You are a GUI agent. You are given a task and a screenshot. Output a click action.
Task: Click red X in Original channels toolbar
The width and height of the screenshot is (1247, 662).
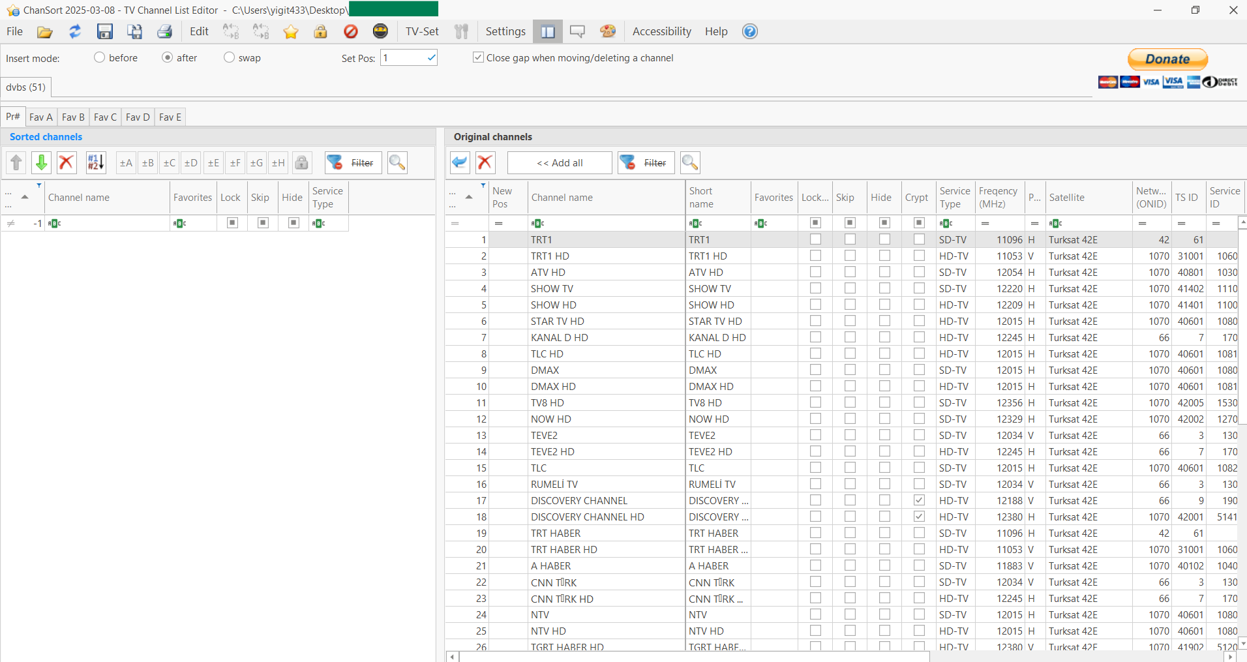[485, 162]
